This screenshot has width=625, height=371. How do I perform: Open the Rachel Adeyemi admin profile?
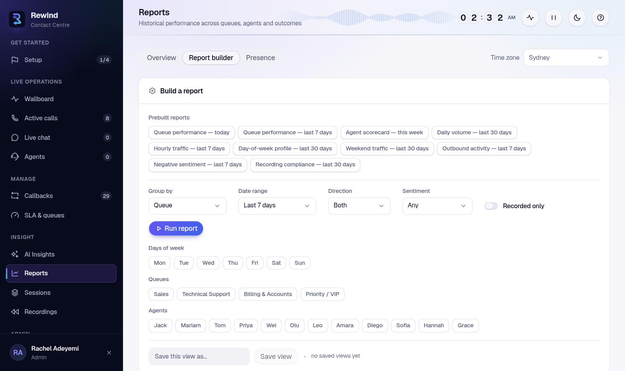pyautogui.click(x=55, y=353)
